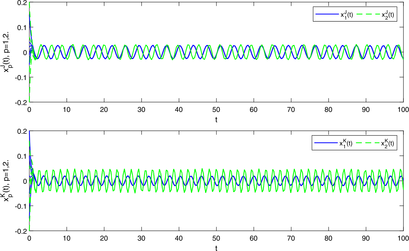Click the green dashed sample in bottom legend
409x251 pixels.
pyautogui.click(x=367, y=143)
